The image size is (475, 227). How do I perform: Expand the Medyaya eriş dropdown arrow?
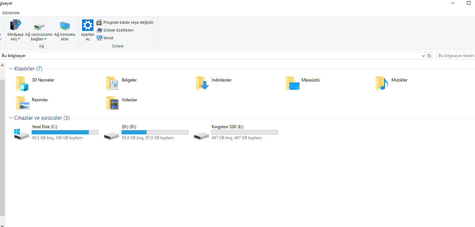click(x=19, y=39)
